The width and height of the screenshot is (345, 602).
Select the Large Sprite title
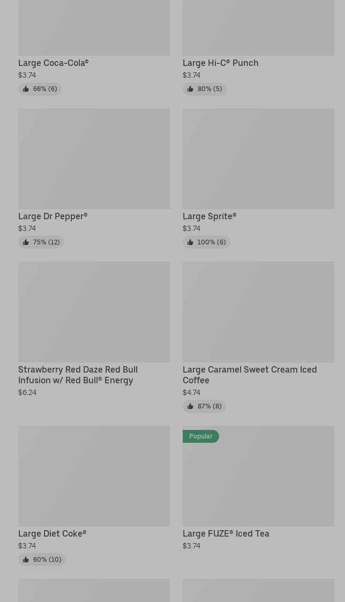pos(209,216)
